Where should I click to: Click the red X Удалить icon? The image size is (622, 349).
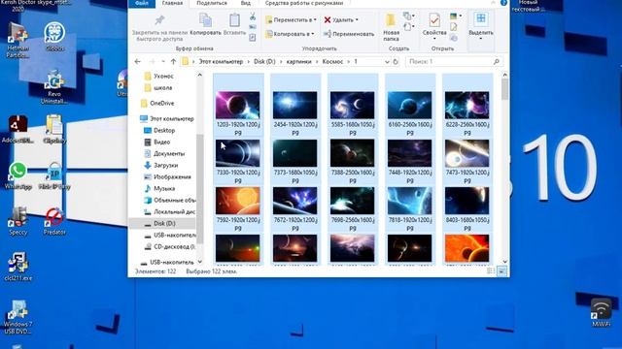click(x=328, y=19)
